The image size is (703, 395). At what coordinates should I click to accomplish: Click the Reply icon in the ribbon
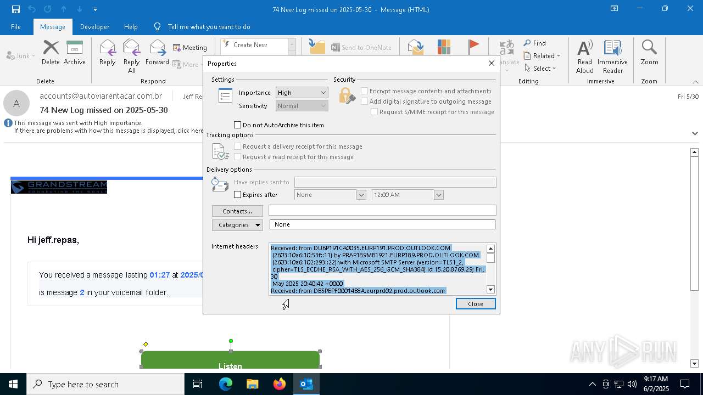coord(107,53)
